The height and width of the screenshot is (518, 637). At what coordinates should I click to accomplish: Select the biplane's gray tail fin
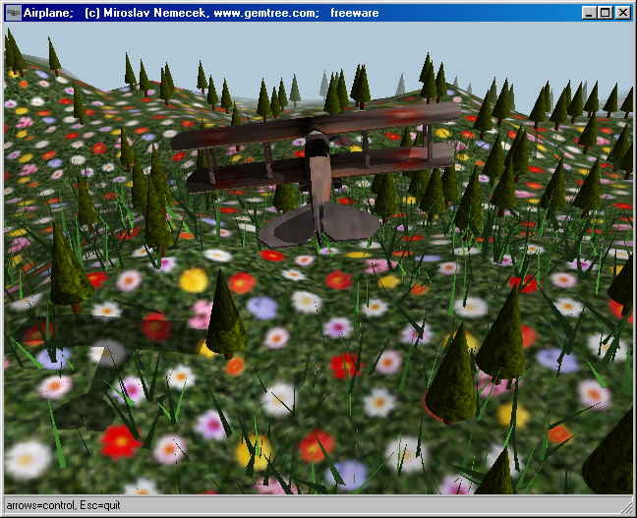point(319,226)
